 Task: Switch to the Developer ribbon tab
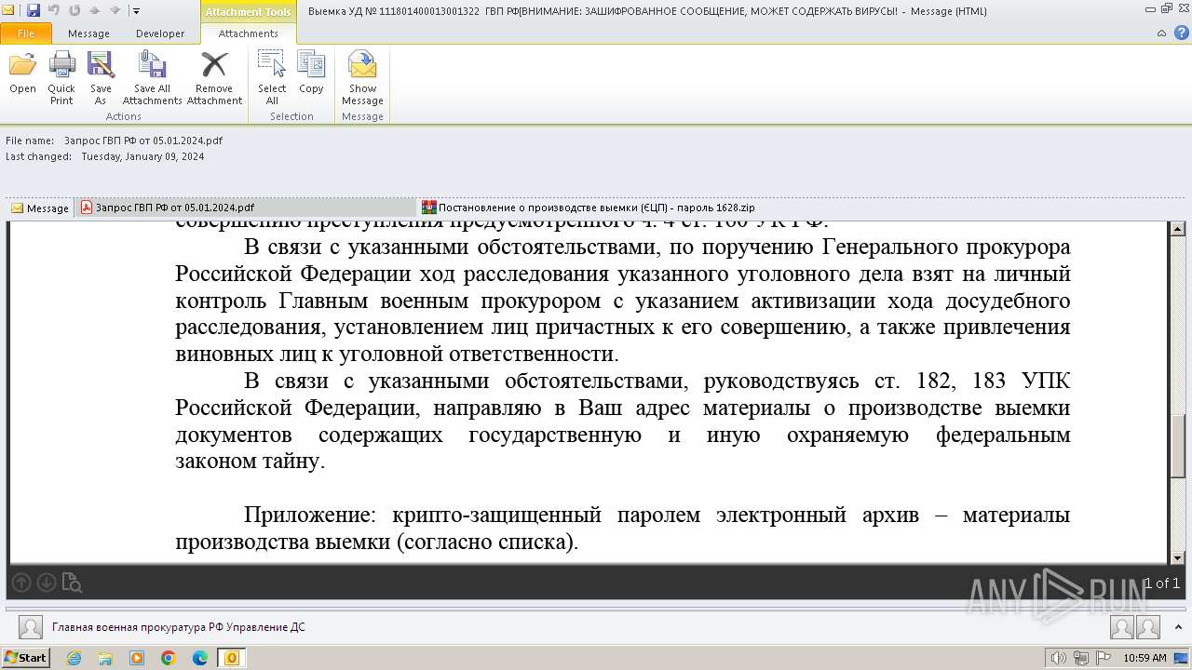(160, 33)
